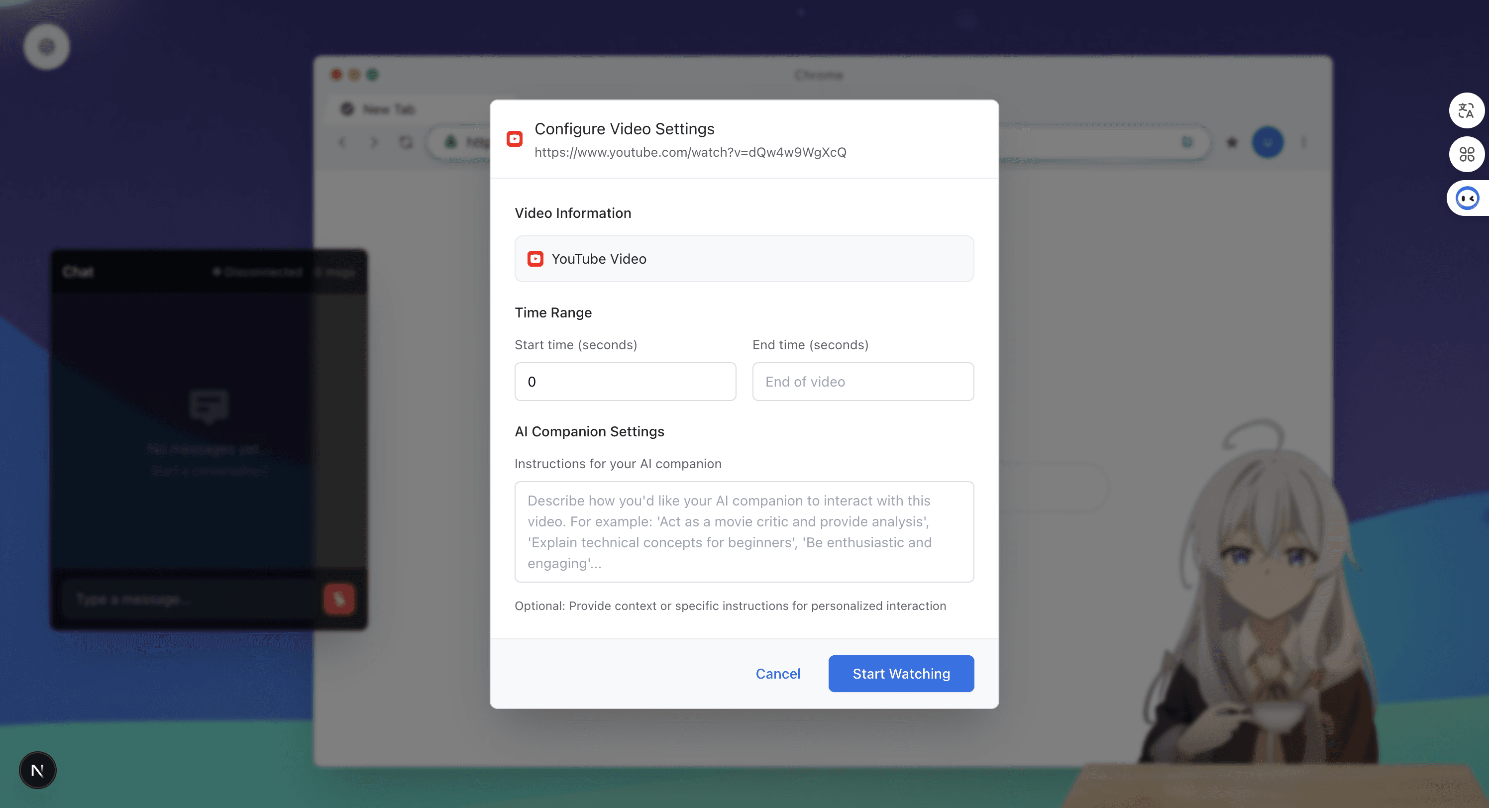Click the YouTube icon in dialog header
This screenshot has width=1489, height=808.
pyautogui.click(x=514, y=139)
